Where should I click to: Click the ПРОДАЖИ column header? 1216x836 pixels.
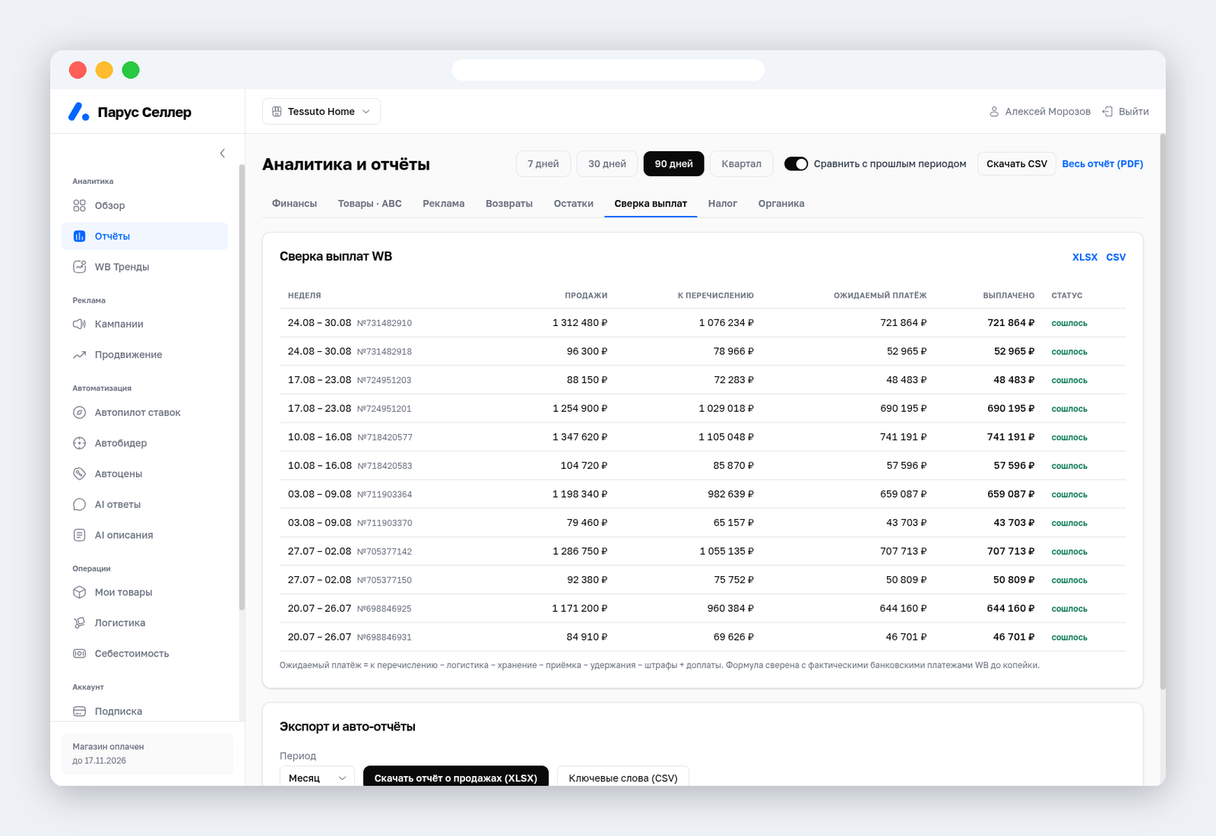586,296
